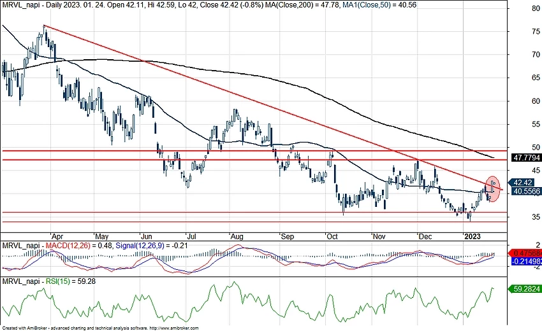The width and height of the screenshot is (542, 331).
Task: Click the 35 price axis label
Action: pyautogui.click(x=536, y=217)
